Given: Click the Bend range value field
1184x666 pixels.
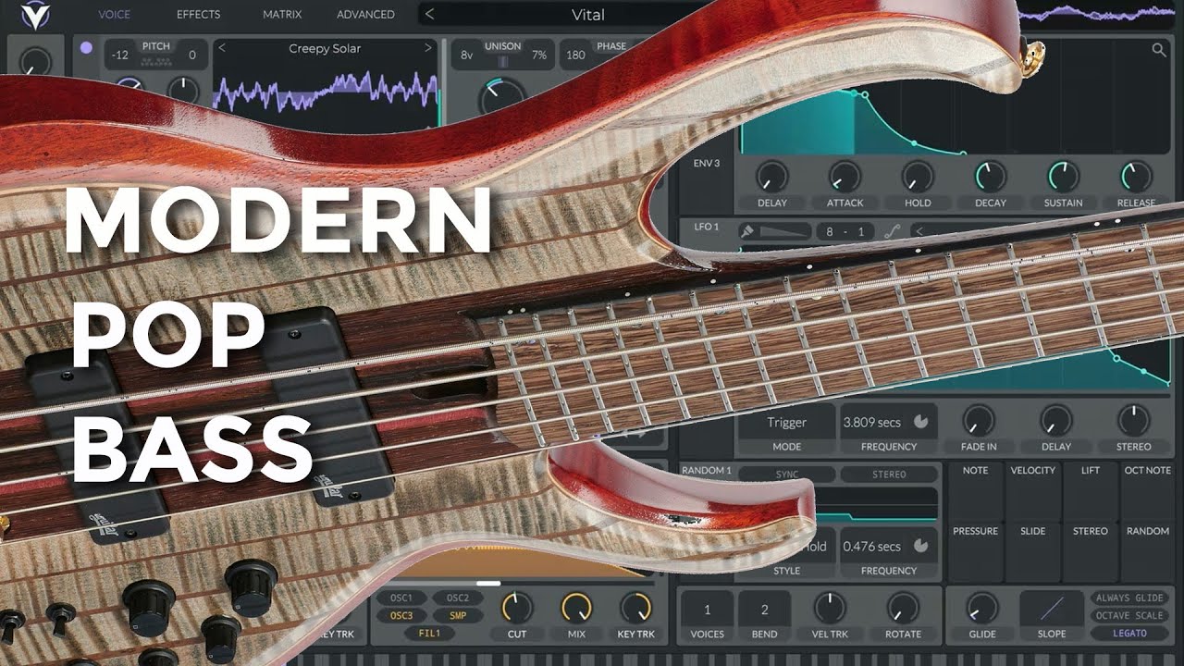Looking at the screenshot, I should pyautogui.click(x=765, y=610).
